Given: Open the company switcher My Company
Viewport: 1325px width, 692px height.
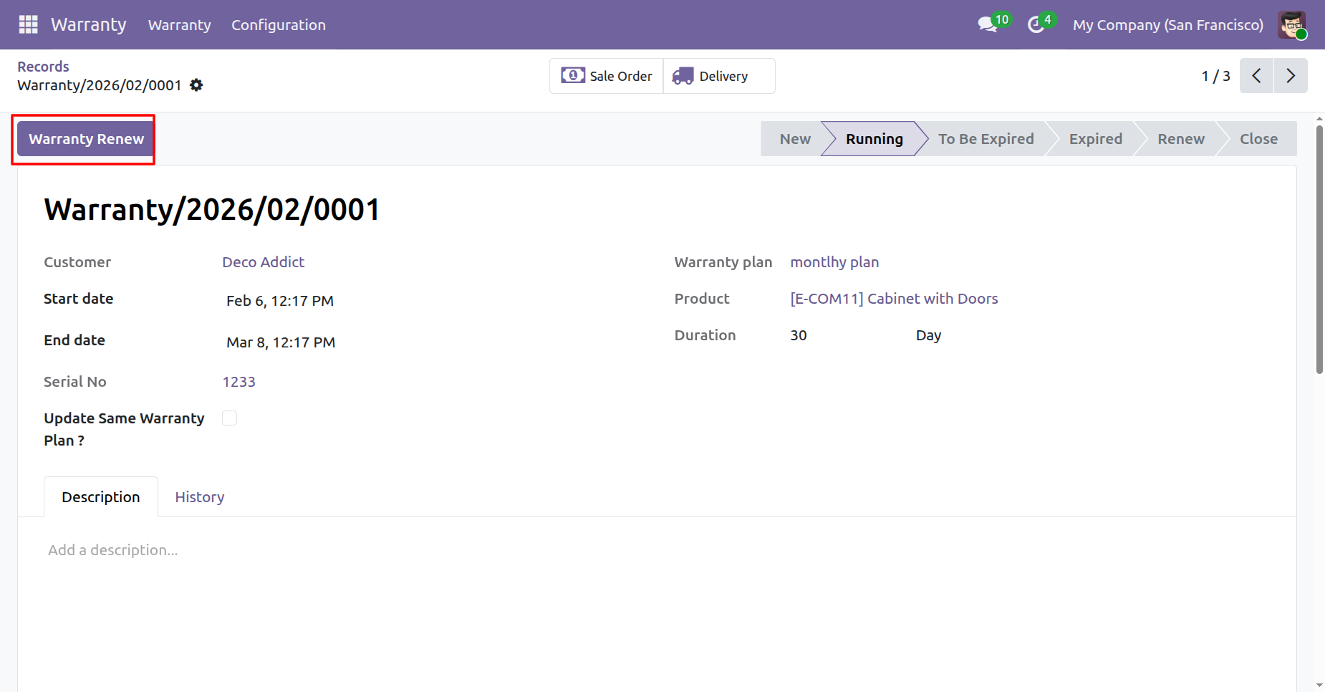Looking at the screenshot, I should 1167,25.
